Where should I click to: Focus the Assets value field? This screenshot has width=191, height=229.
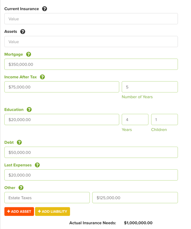click(91, 42)
